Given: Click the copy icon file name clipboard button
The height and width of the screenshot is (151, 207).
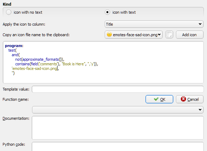Looking at the screenshot, I should pos(169,35).
